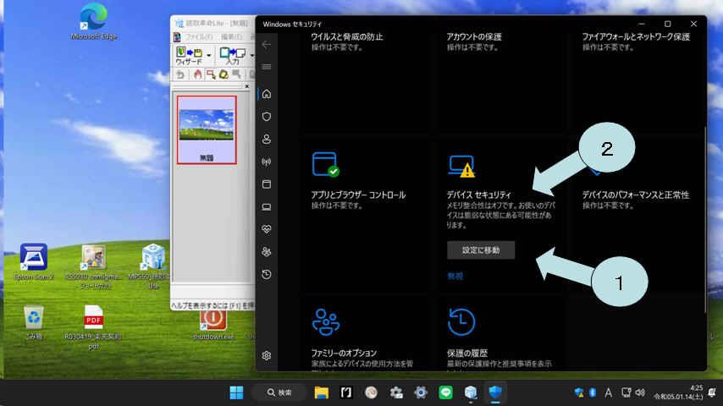Open Family options sidebar icon
Image resolution: width=723 pixels, height=406 pixels.
point(267,251)
